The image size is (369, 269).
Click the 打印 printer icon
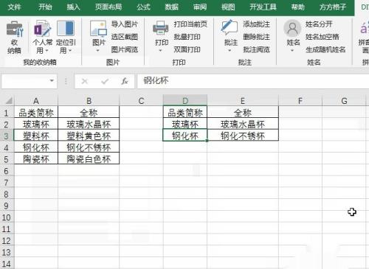click(161, 29)
